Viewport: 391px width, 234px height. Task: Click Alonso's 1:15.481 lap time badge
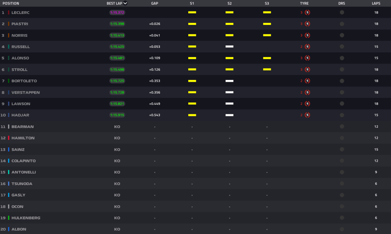[117, 58]
